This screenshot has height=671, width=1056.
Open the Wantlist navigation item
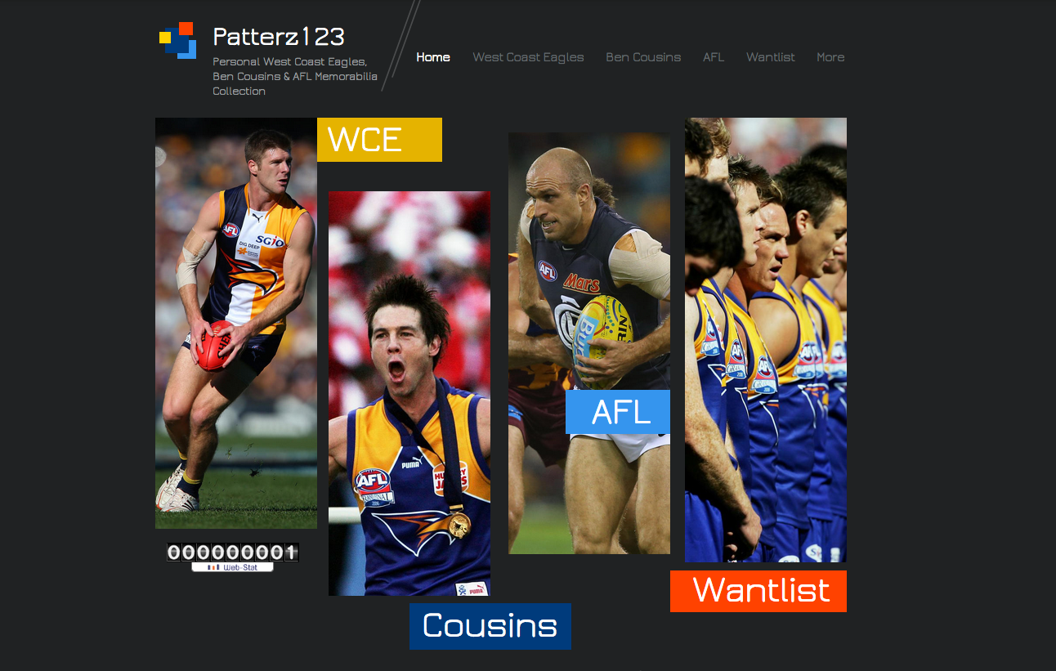(x=770, y=57)
